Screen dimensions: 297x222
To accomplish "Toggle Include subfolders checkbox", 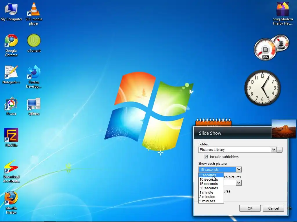I will [x=206, y=156].
